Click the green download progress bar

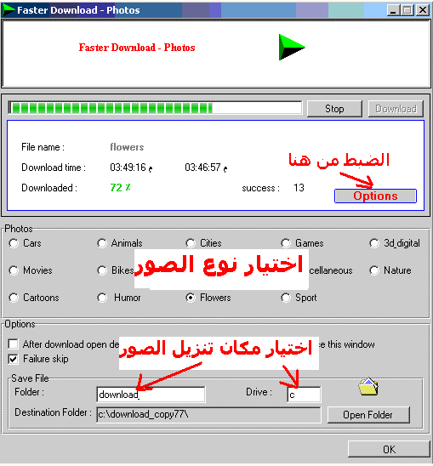pos(155,108)
